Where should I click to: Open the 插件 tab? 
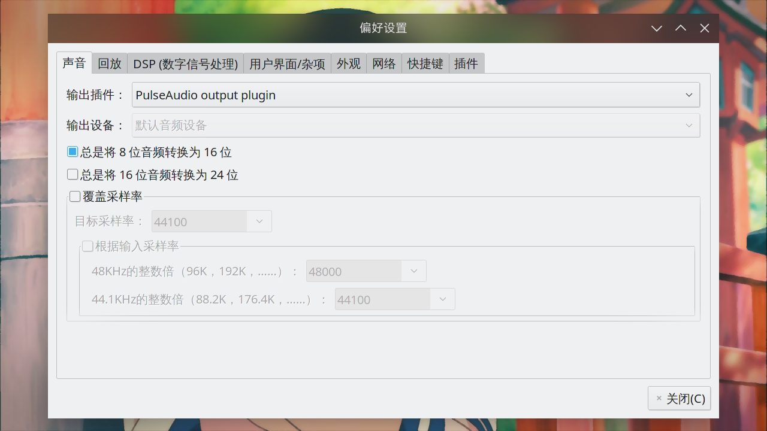466,63
